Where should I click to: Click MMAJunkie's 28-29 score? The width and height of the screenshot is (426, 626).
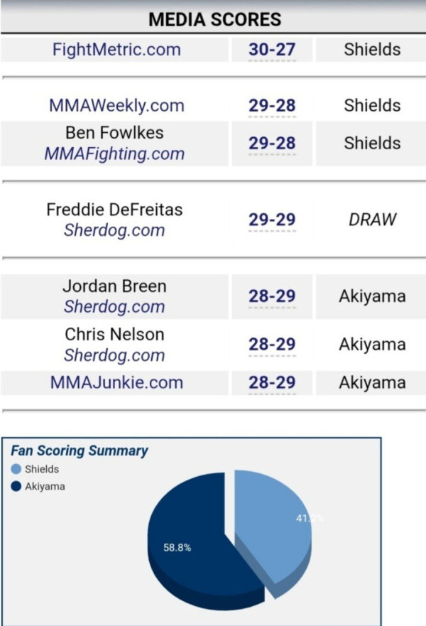[272, 382]
